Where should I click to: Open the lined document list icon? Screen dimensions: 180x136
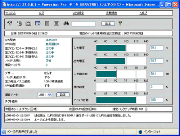click(47, 23)
